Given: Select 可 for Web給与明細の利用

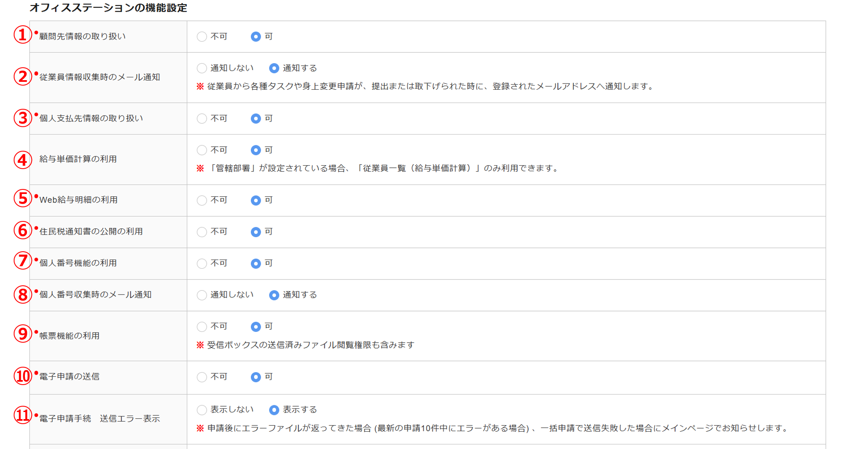Looking at the screenshot, I should [256, 200].
